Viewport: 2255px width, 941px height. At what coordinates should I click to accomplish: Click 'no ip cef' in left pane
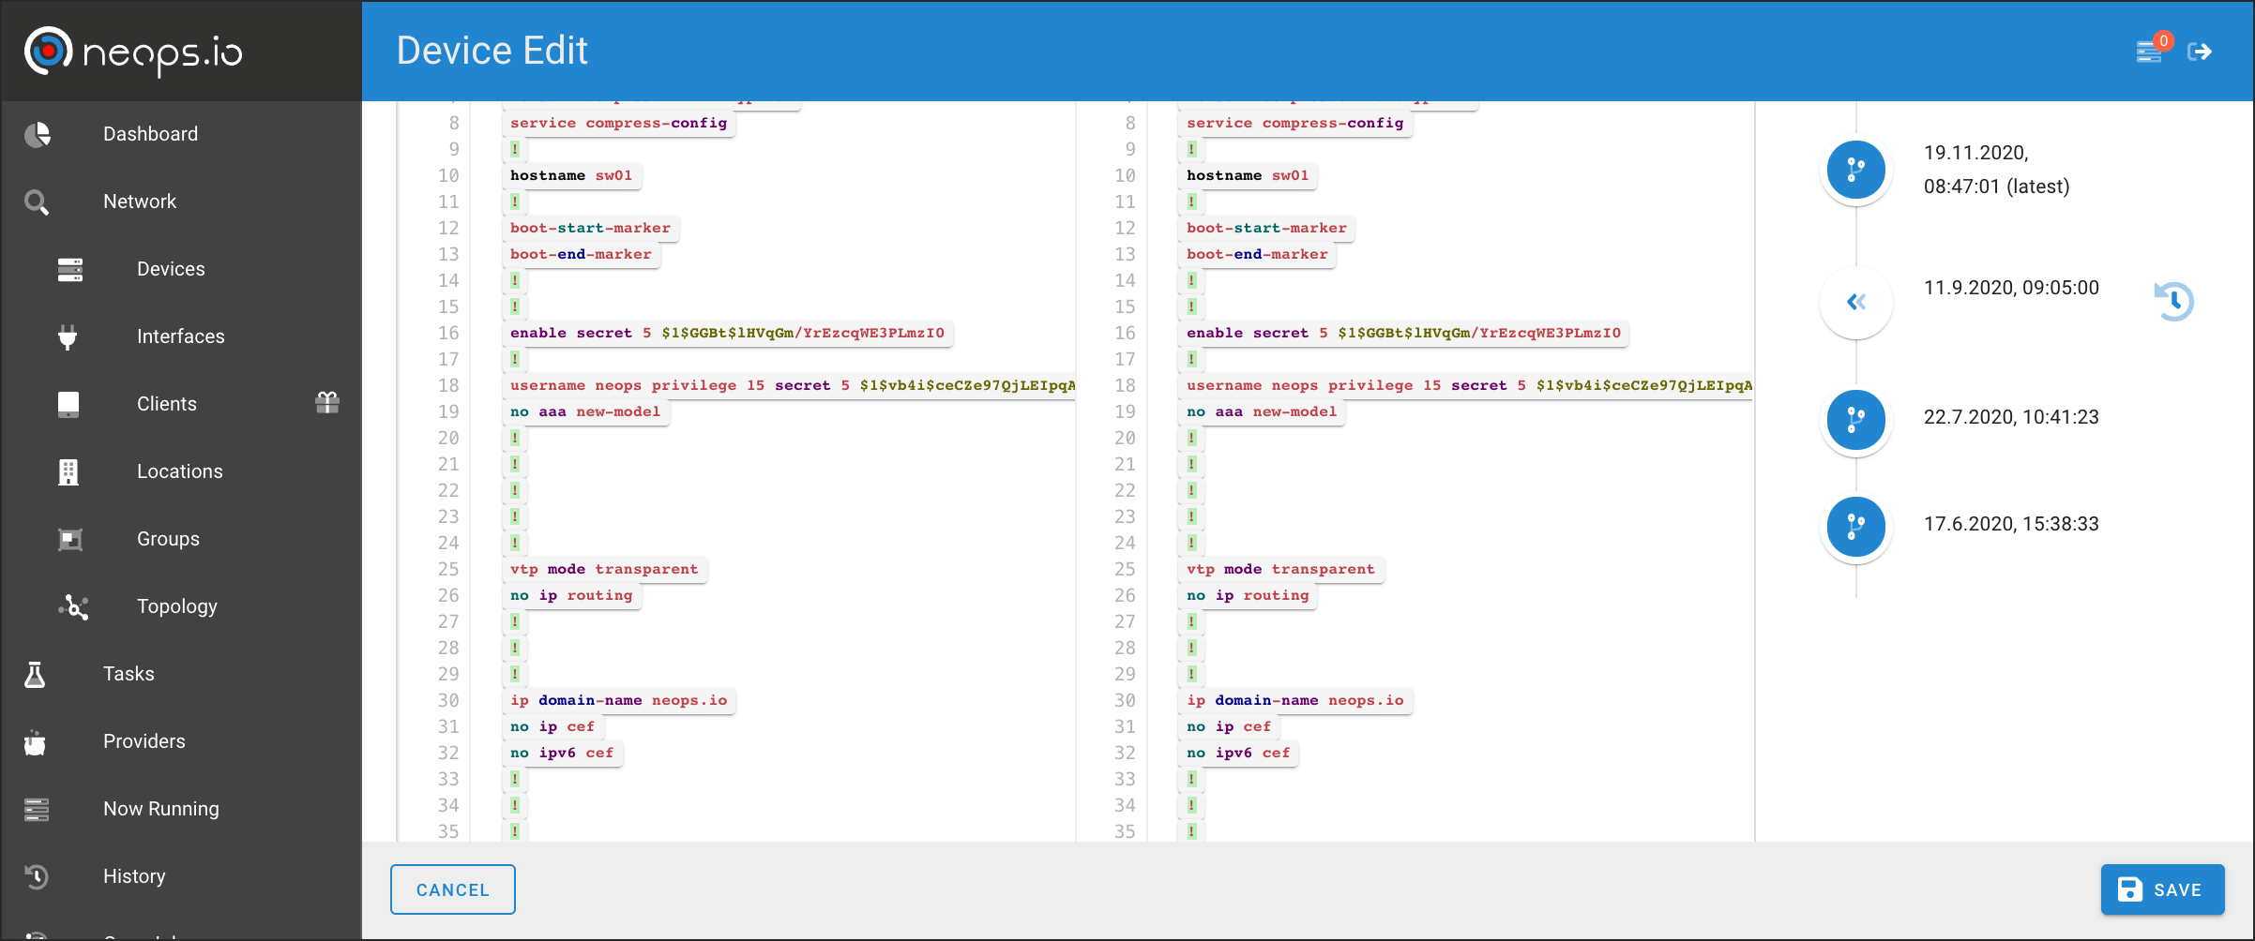[x=552, y=726]
